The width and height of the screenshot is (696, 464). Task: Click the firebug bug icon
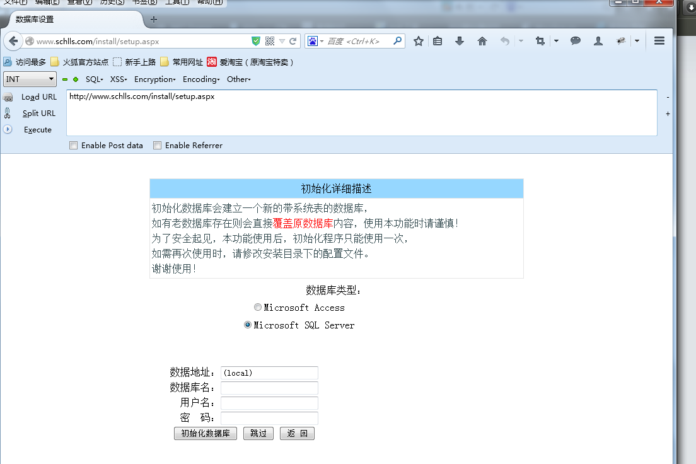click(621, 41)
